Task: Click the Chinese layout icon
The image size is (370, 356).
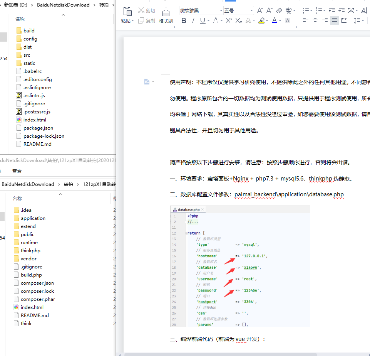Action: coord(351,10)
